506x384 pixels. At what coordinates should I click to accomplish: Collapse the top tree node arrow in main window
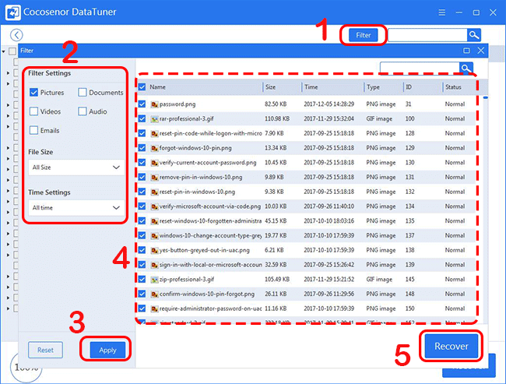pyautogui.click(x=4, y=51)
